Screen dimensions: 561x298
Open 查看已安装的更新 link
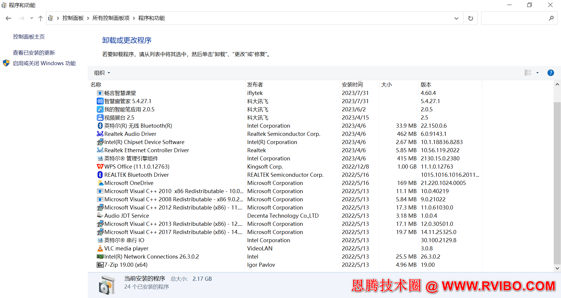(34, 53)
